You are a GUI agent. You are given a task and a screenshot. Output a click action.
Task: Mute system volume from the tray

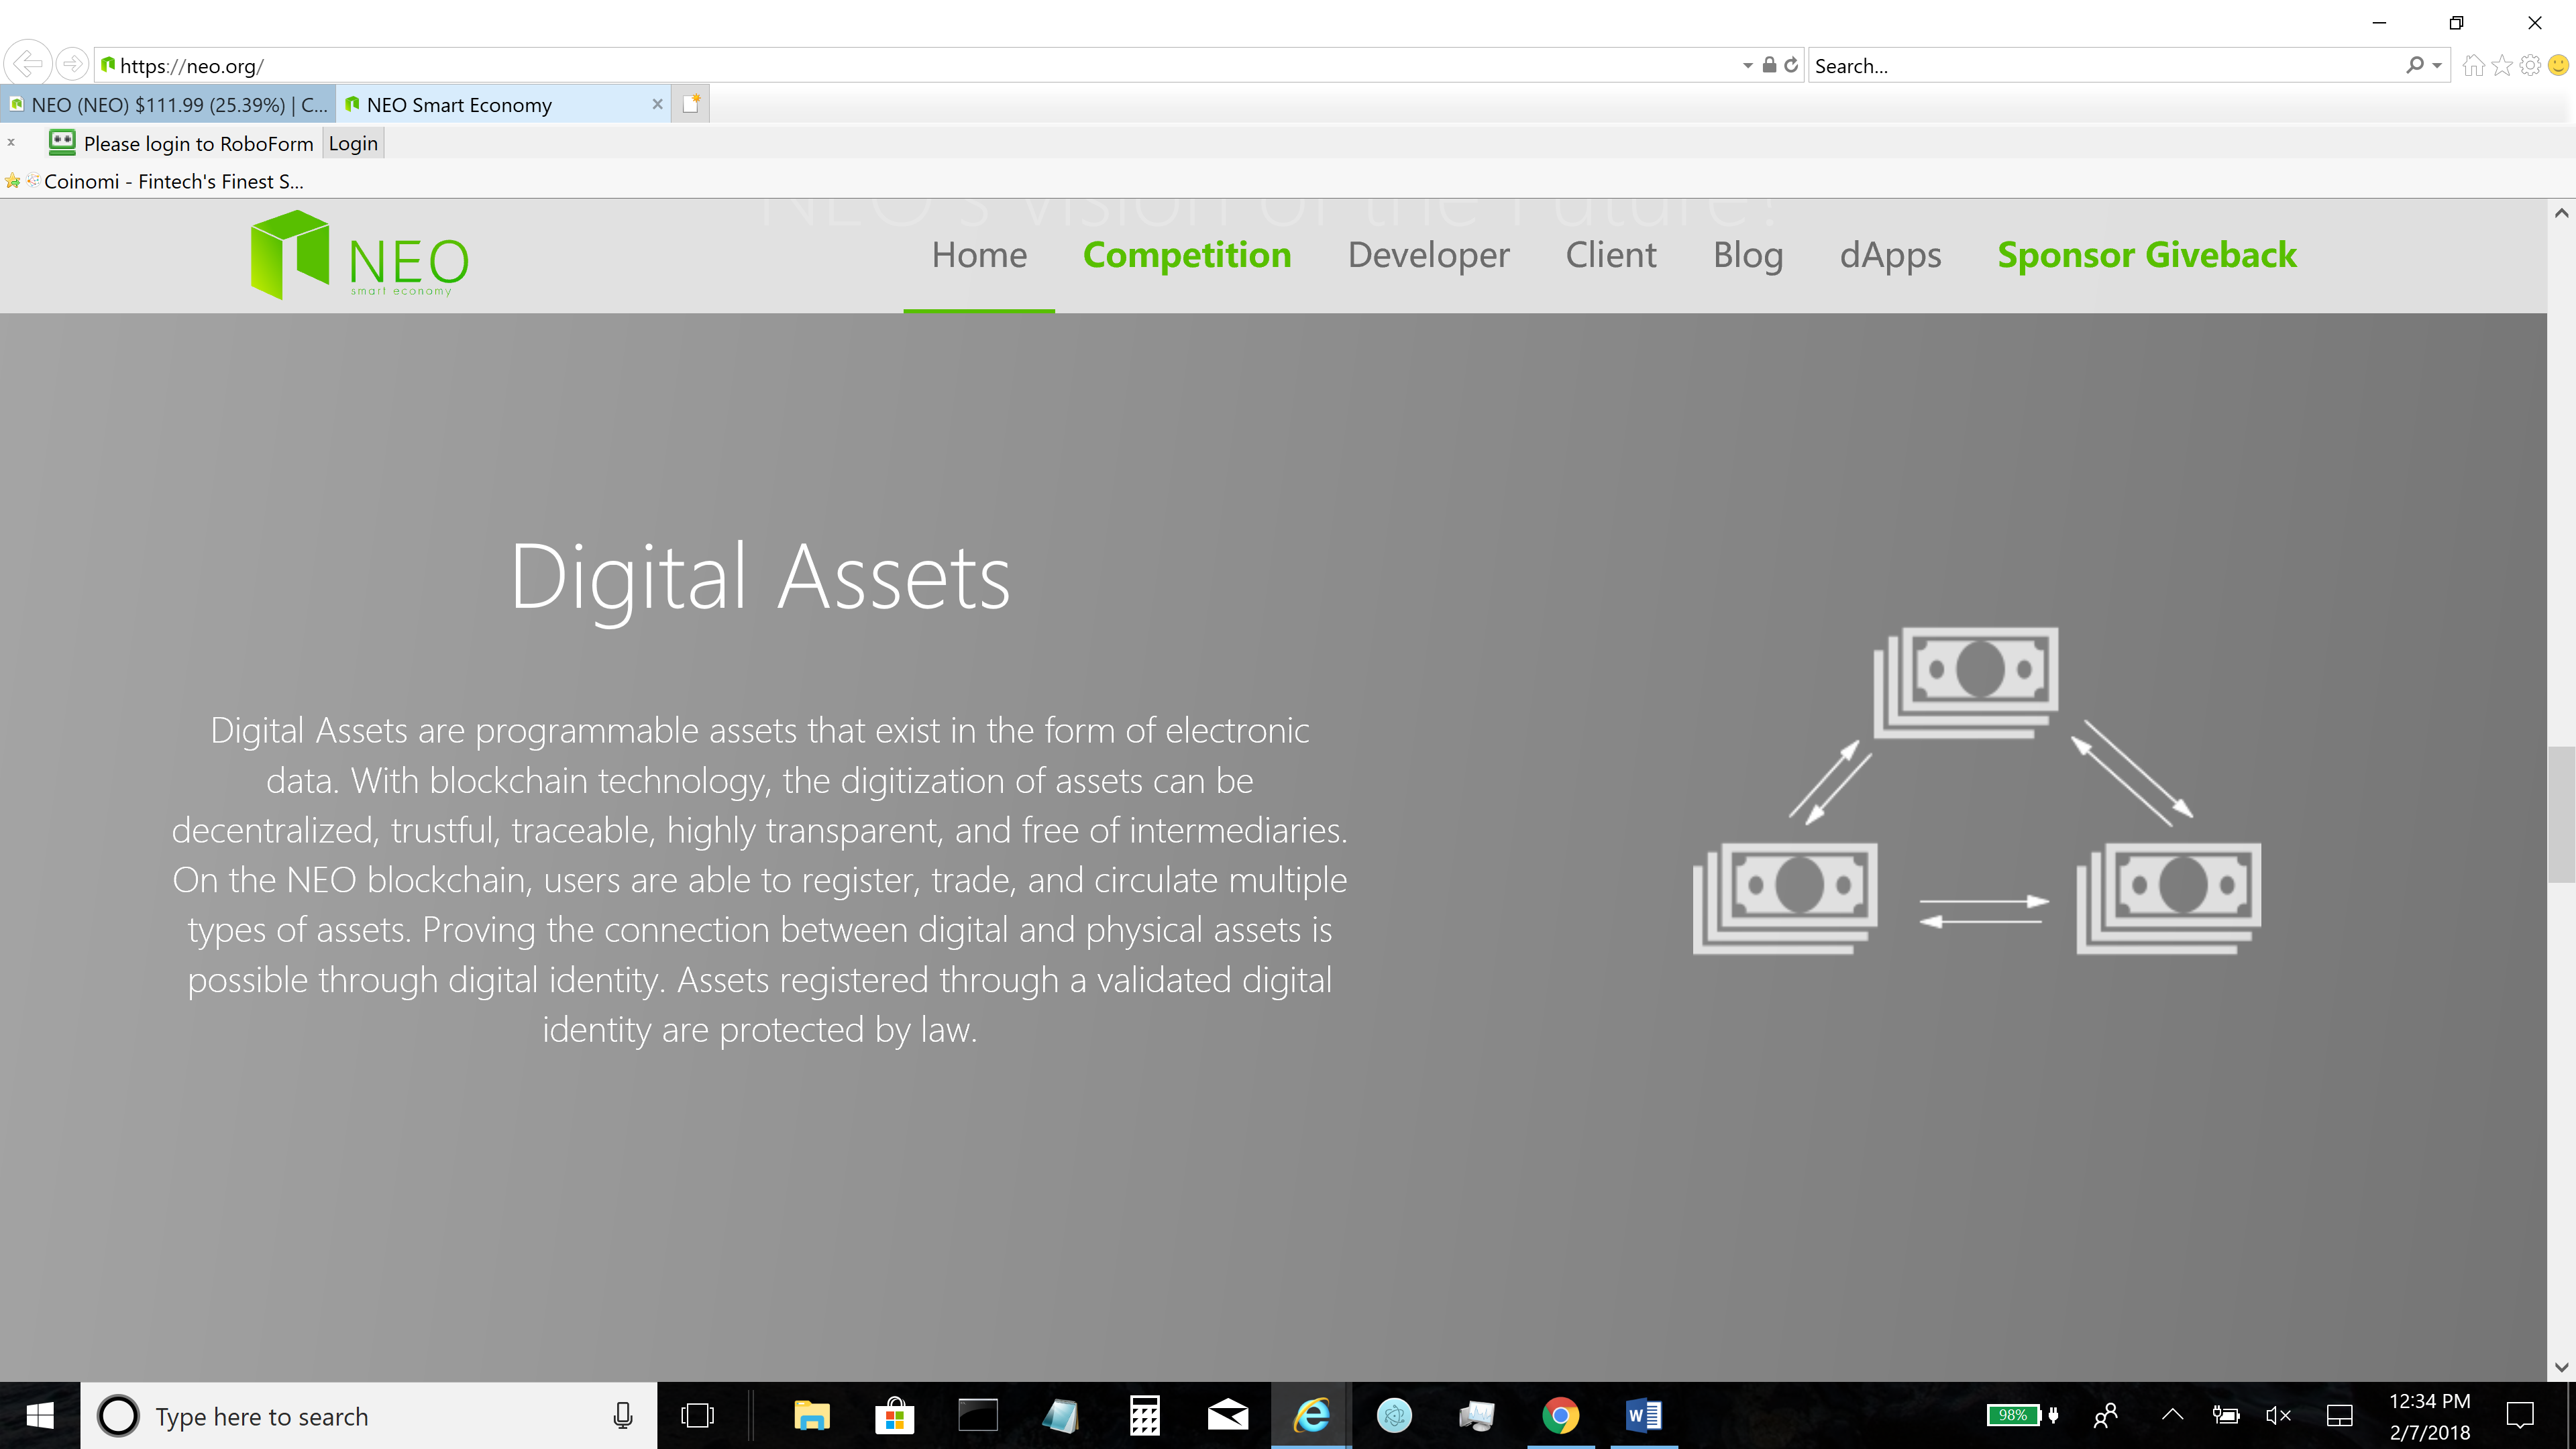coord(2278,1415)
